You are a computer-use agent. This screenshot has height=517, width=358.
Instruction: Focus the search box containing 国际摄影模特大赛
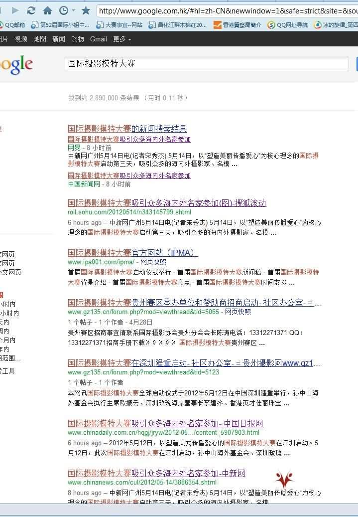(x=206, y=64)
